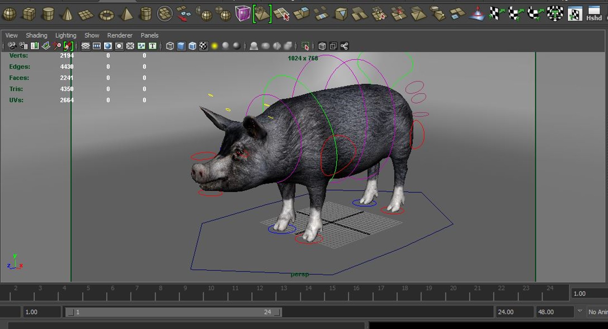Open the Renderer panel menu
The image size is (608, 329).
(x=120, y=35)
